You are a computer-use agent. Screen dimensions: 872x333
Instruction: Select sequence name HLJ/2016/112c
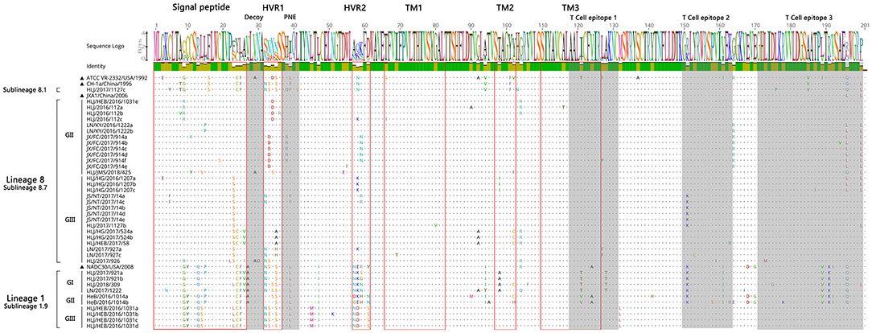click(104, 118)
